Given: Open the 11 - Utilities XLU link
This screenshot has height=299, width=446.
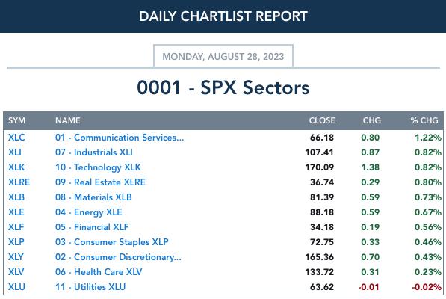Looking at the screenshot, I should point(90,287).
